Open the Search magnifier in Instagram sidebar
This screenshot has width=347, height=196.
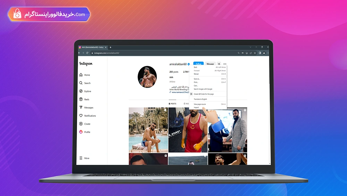click(81, 83)
